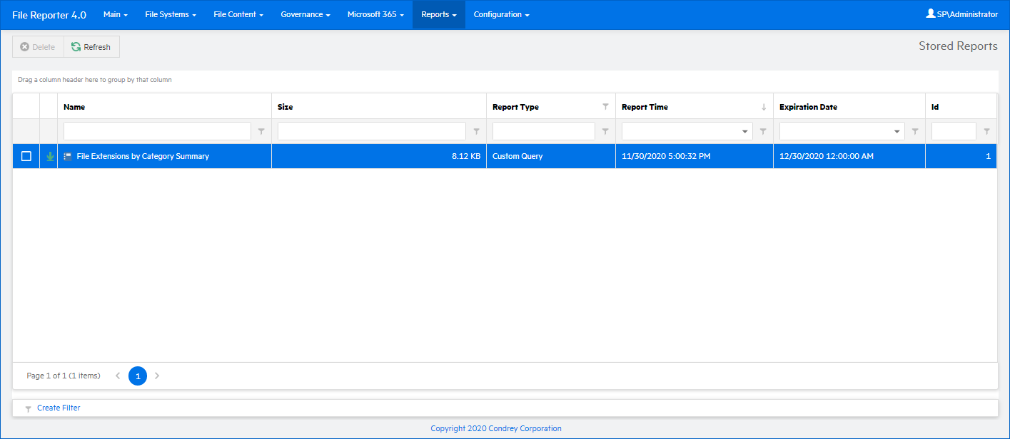Click the Create Filter link
The height and width of the screenshot is (439, 1010).
coord(59,408)
